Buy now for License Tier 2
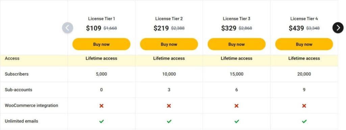The width and height of the screenshot is (346, 130). 169,44
